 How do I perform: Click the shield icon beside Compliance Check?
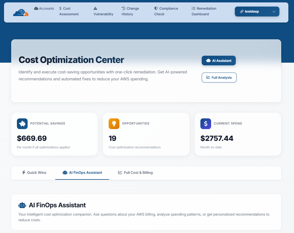click(156, 8)
